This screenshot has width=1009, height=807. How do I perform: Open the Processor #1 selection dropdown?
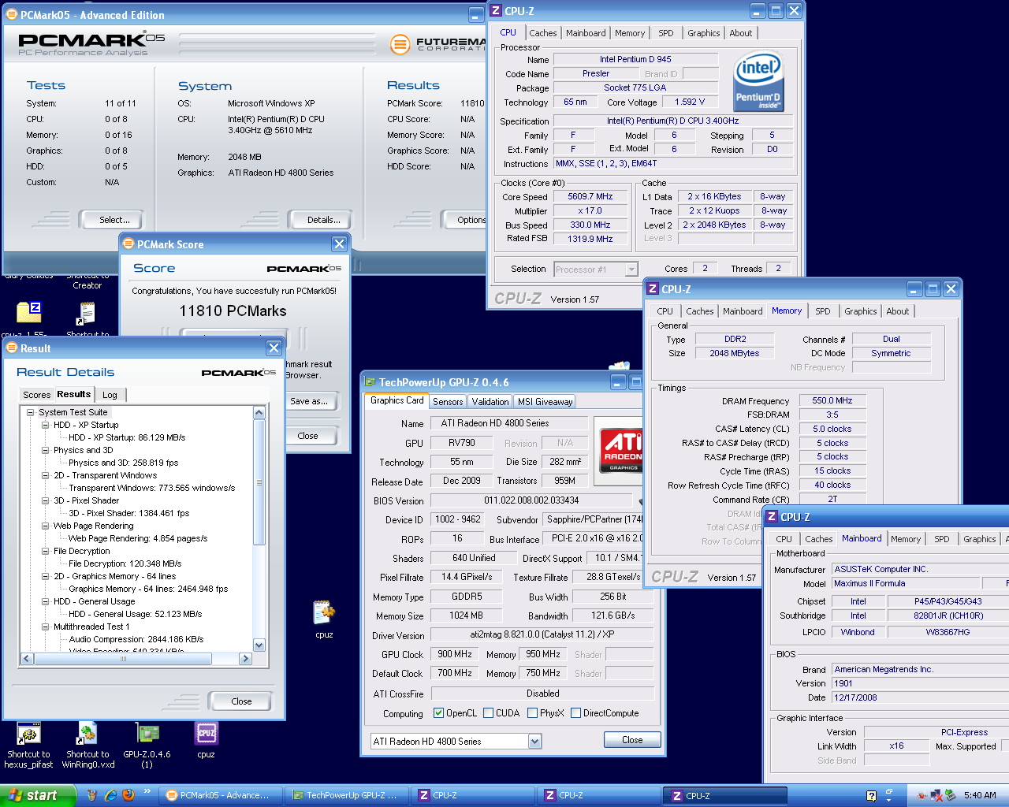click(x=631, y=270)
